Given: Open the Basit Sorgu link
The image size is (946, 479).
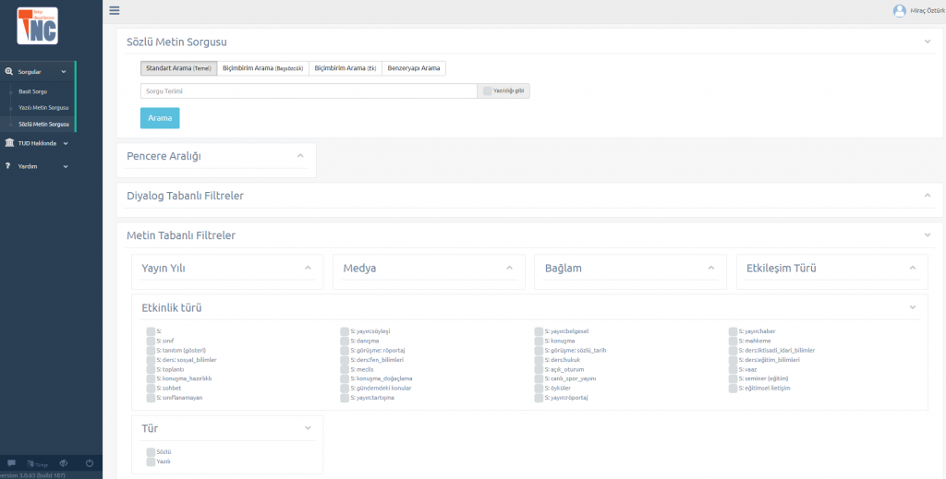Looking at the screenshot, I should click(x=32, y=92).
